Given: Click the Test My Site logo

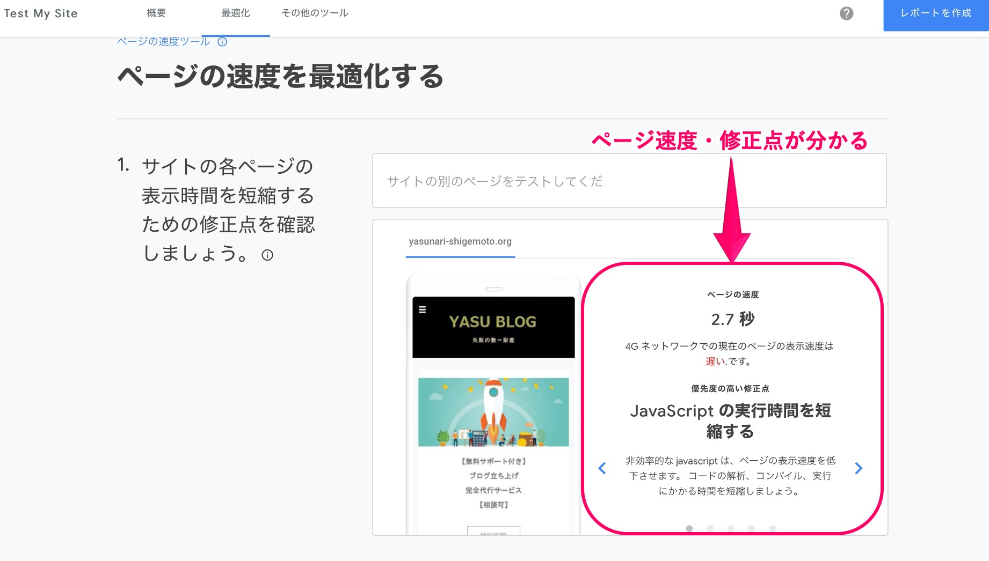Looking at the screenshot, I should point(41,13).
